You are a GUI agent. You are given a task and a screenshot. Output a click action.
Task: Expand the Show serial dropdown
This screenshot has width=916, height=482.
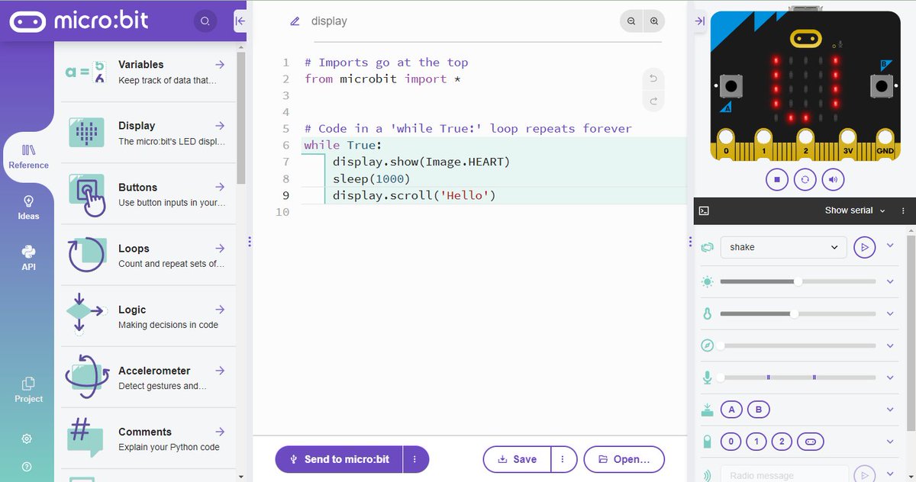(x=855, y=210)
